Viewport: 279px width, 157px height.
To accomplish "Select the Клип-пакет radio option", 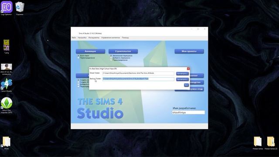I will click(x=78, y=56).
